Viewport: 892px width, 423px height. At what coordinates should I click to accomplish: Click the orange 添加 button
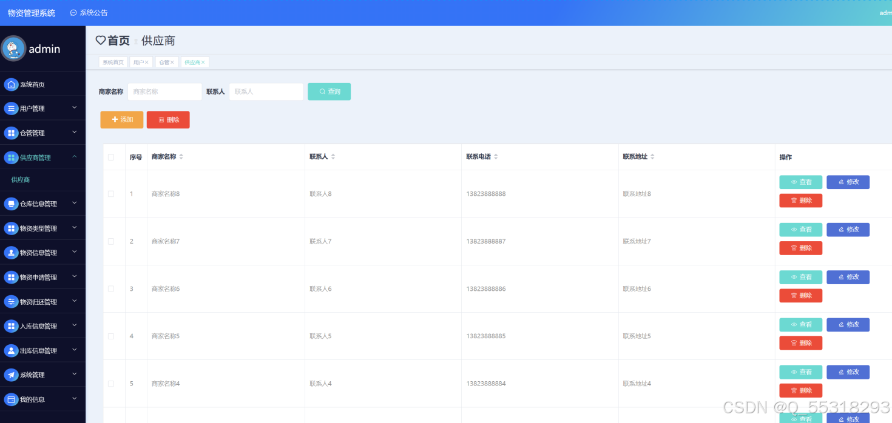click(122, 120)
